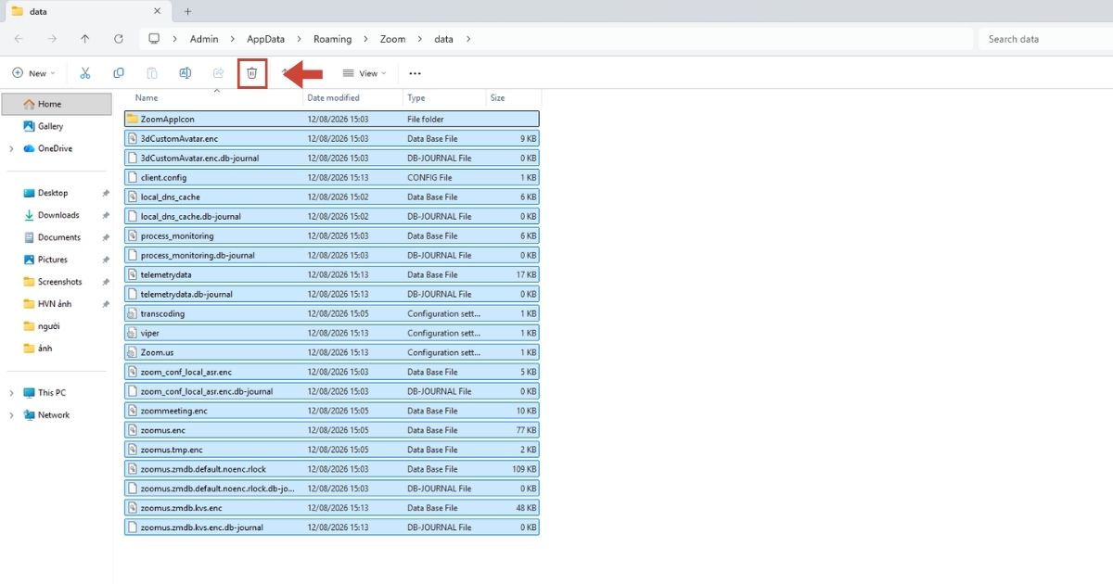This screenshot has width=1113, height=584.
Task: Unpin Screenshots using its pin icon
Action: 106,282
